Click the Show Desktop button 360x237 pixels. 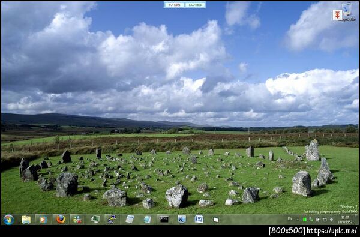pos(356,220)
